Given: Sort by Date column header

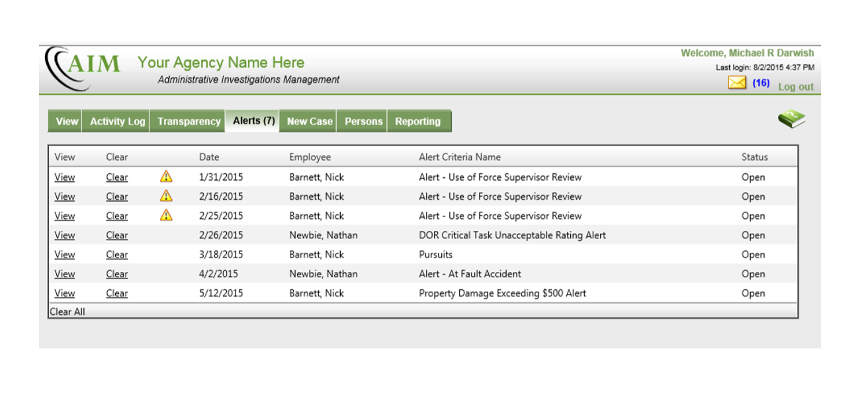Looking at the screenshot, I should coord(209,157).
